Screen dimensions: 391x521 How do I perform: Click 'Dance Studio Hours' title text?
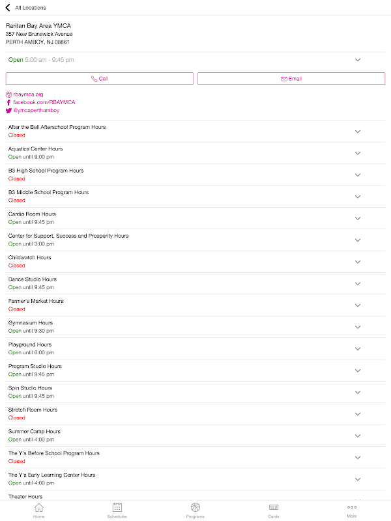click(33, 279)
